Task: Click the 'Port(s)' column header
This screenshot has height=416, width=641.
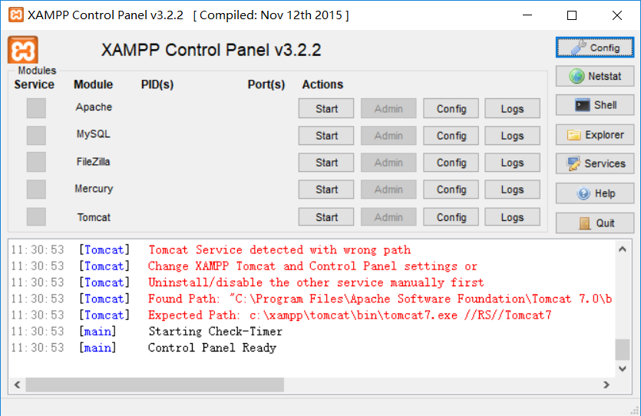Action: pos(266,84)
